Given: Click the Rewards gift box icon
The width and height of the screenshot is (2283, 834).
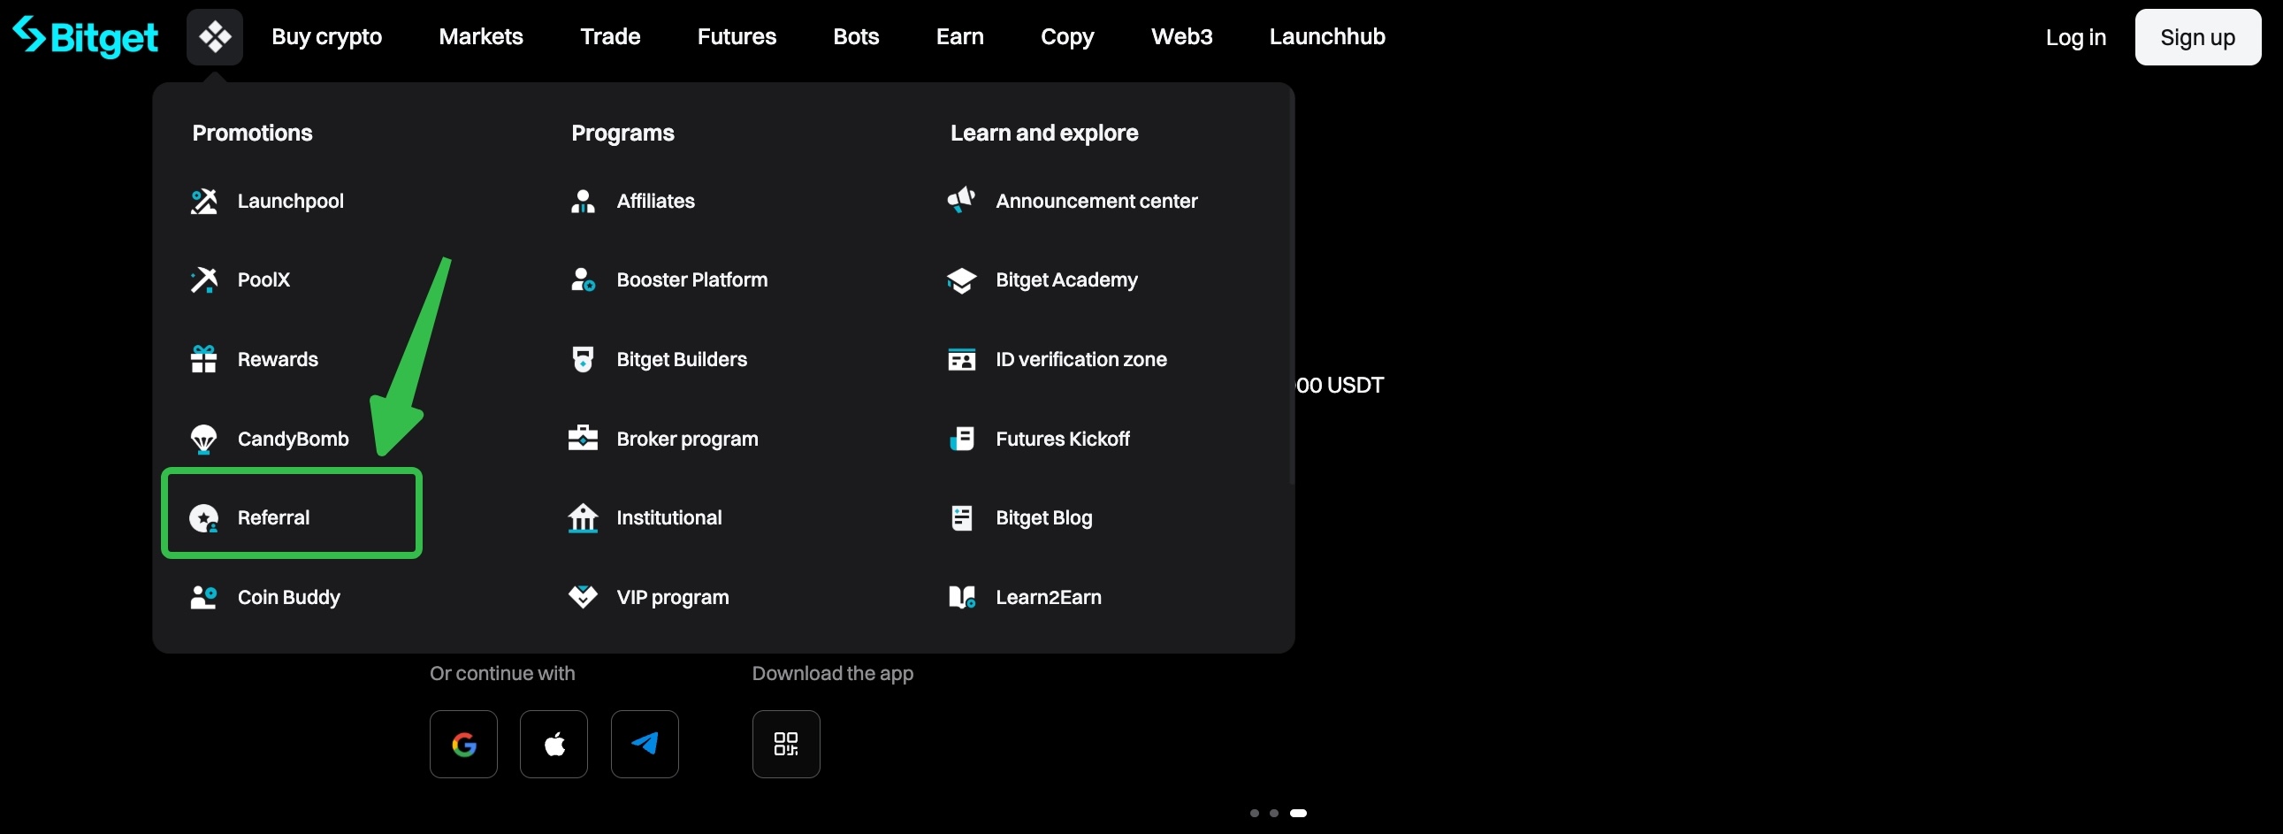Looking at the screenshot, I should point(204,359).
